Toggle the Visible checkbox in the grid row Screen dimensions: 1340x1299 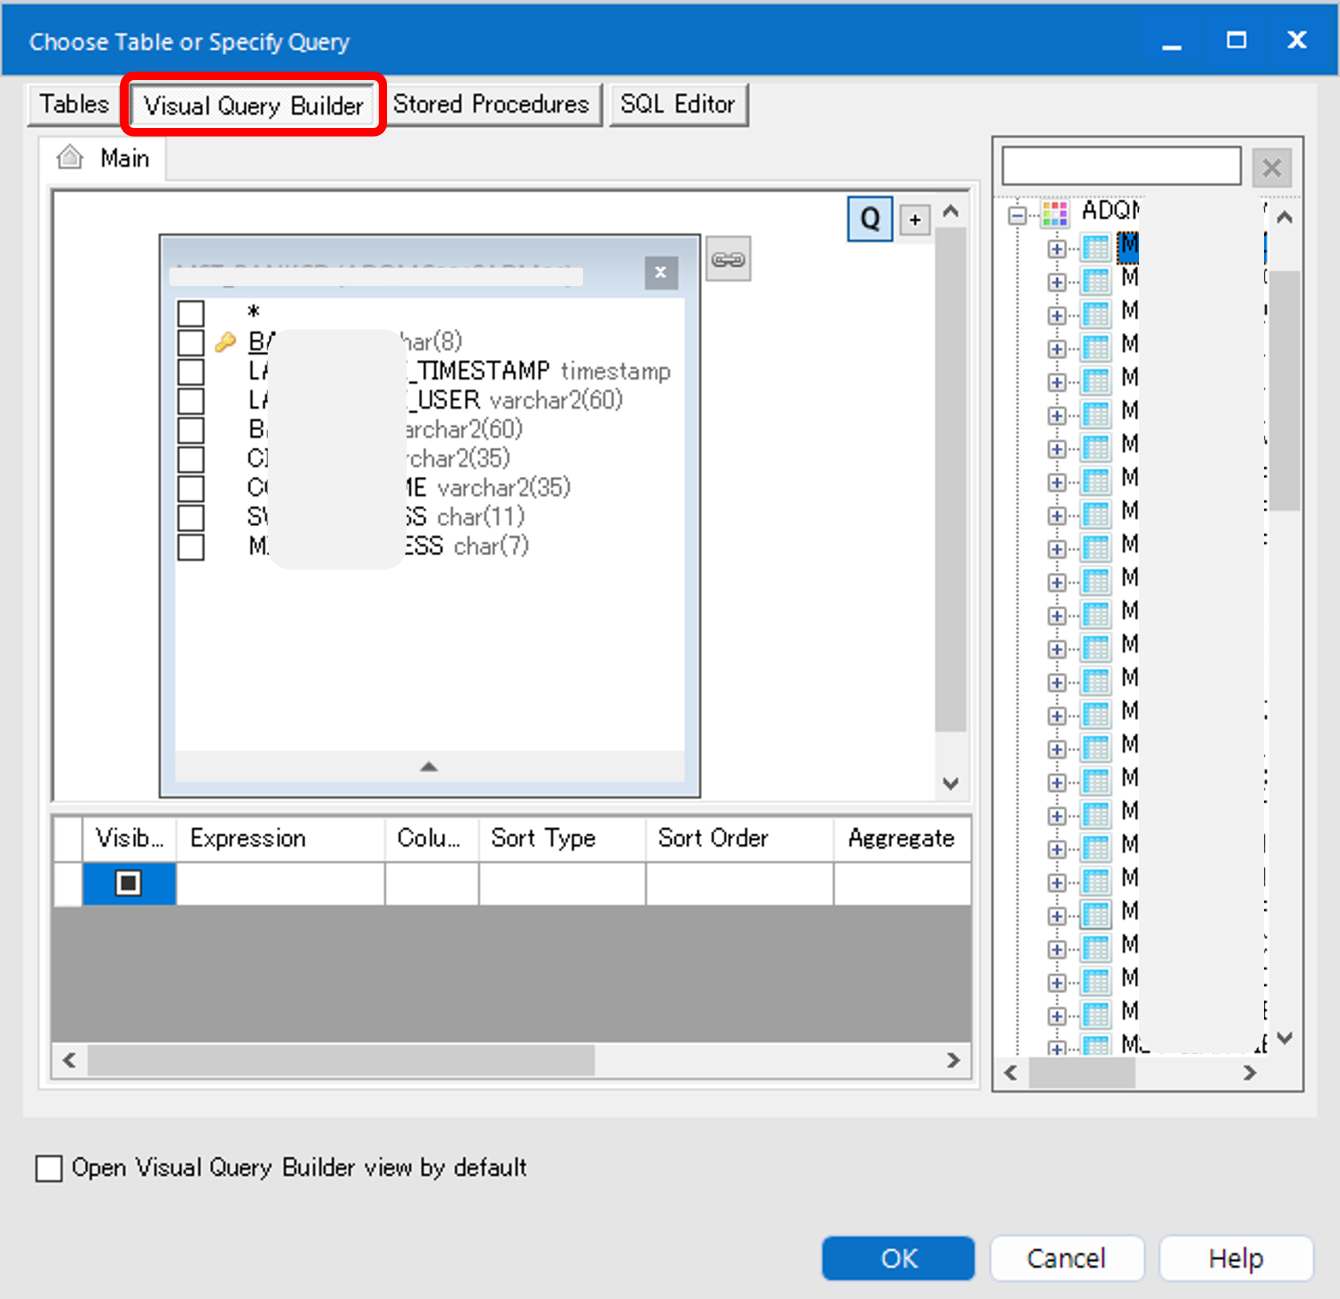[129, 883]
